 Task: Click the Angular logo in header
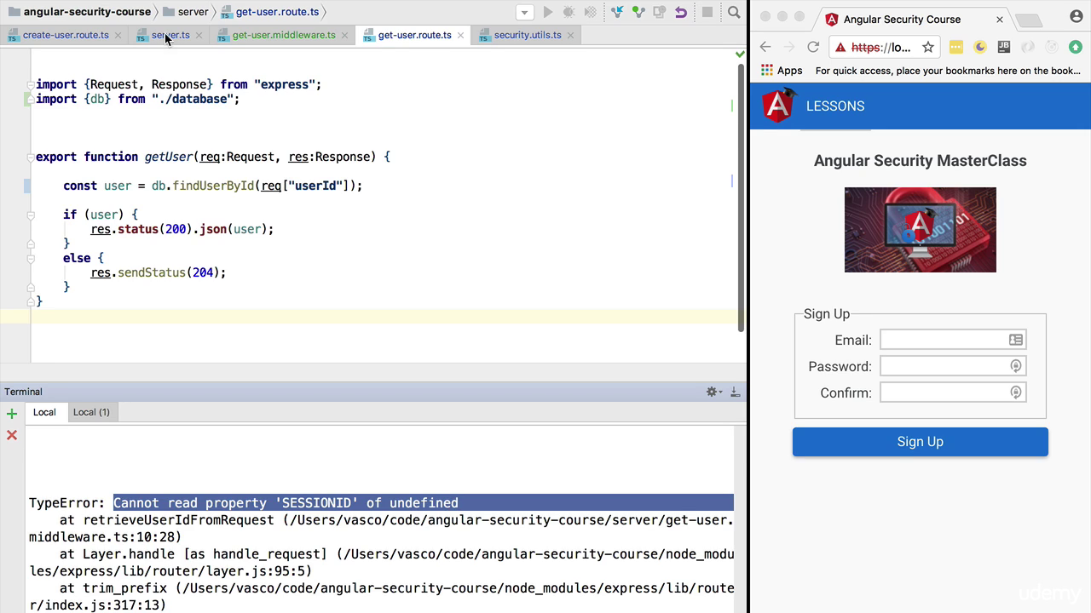[x=777, y=106]
